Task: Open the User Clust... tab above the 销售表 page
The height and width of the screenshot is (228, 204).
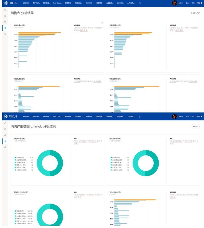Action: tap(57, 3)
